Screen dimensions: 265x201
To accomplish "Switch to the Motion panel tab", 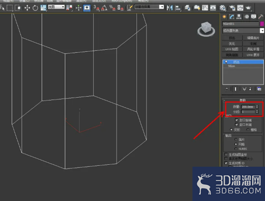I will 247,17.
